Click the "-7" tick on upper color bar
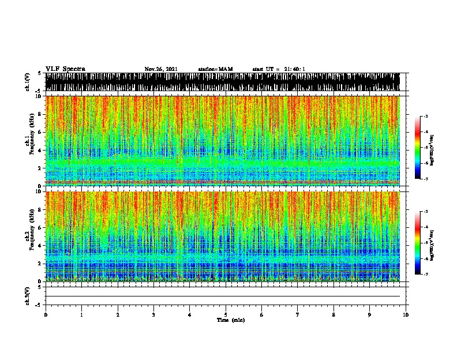 click(x=426, y=179)
